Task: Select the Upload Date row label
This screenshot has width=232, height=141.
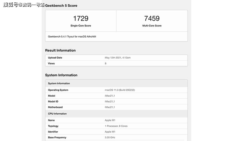Action: click(55, 58)
